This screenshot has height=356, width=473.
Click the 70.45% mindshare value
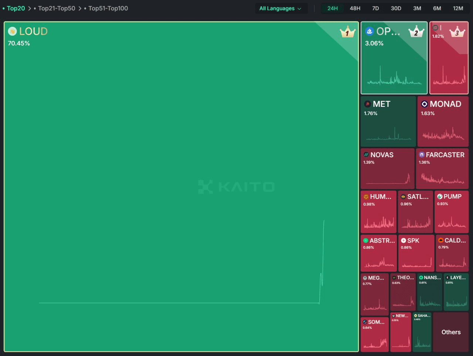click(19, 43)
